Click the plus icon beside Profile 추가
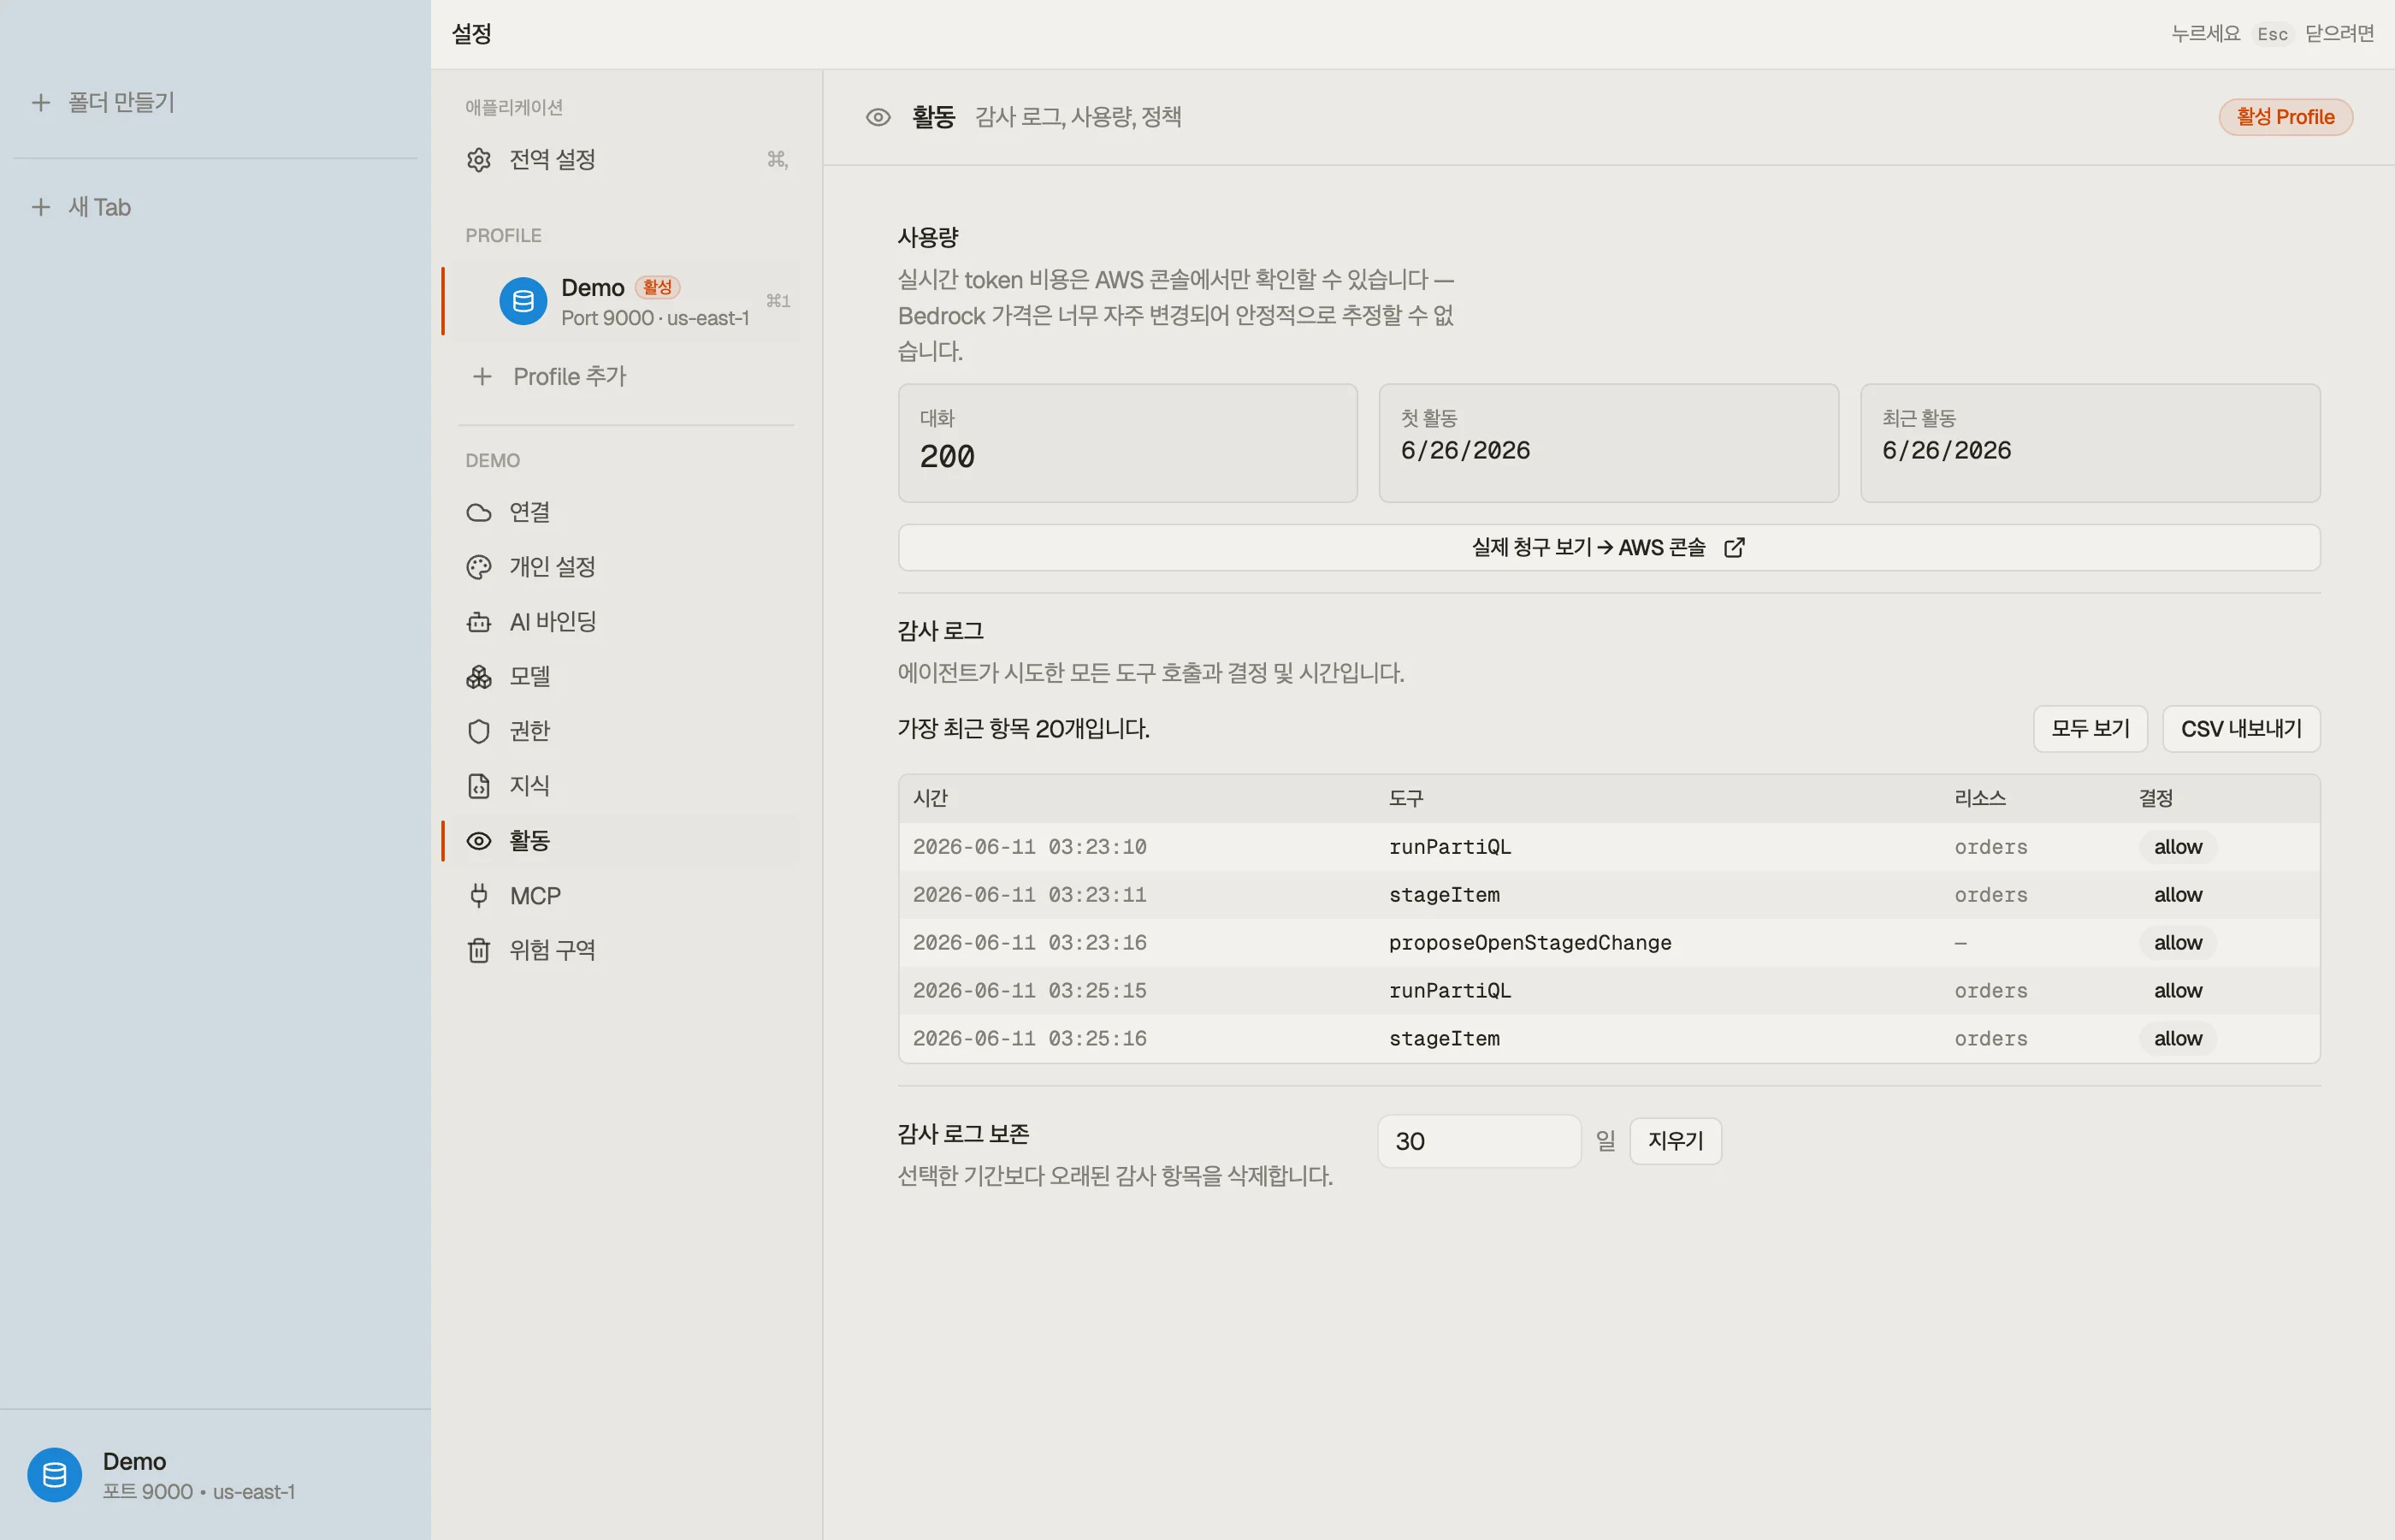The width and height of the screenshot is (2395, 1540). [482, 377]
